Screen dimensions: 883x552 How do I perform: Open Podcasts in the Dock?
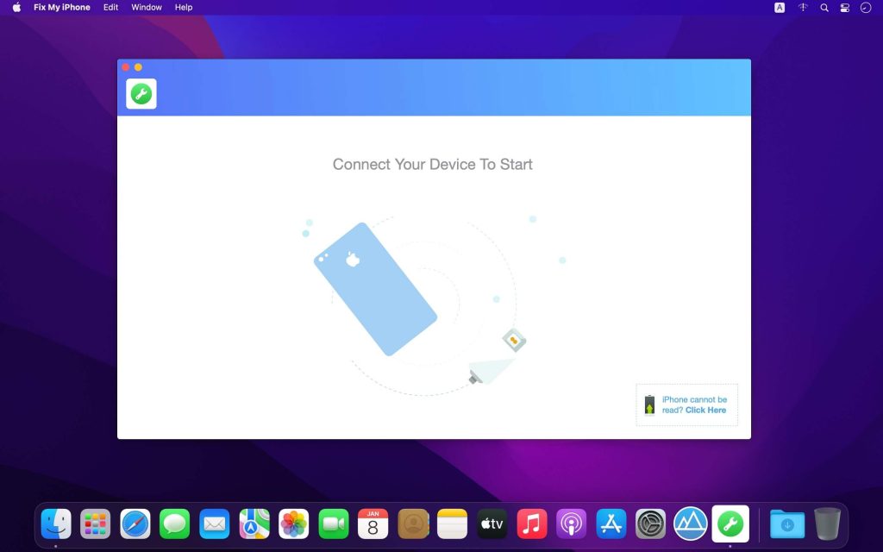pyautogui.click(x=572, y=524)
